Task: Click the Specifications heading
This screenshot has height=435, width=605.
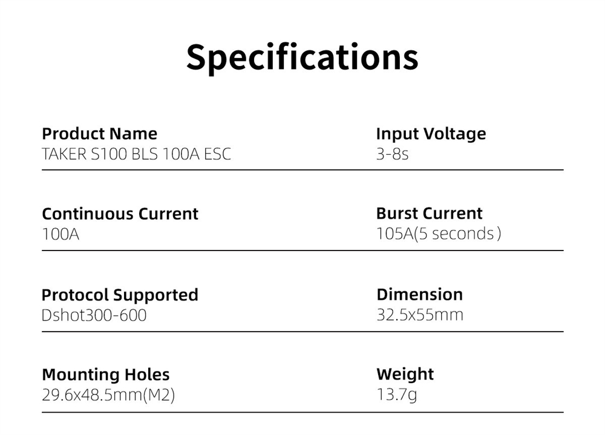Action: pyautogui.click(x=302, y=57)
